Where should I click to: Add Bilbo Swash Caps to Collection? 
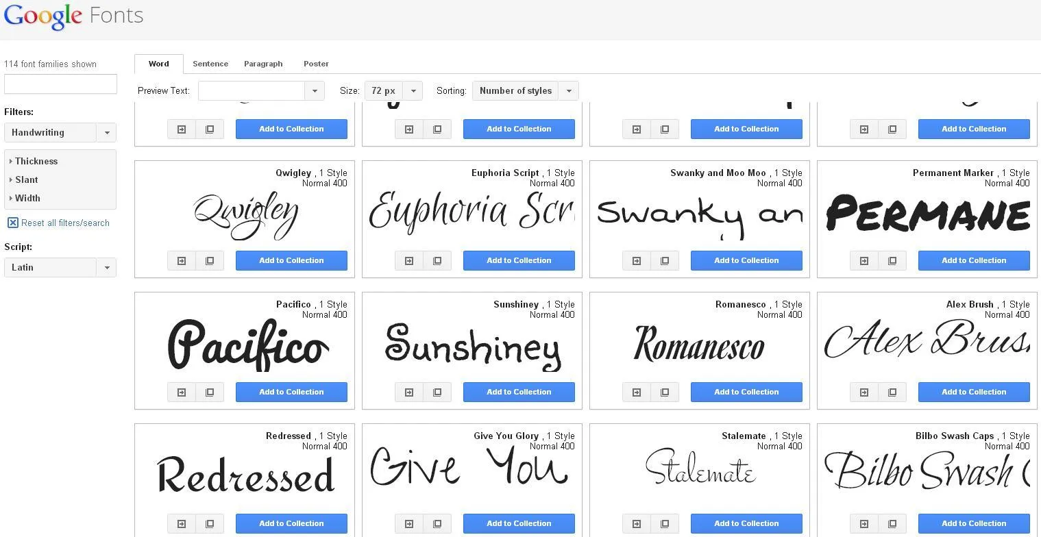974,523
